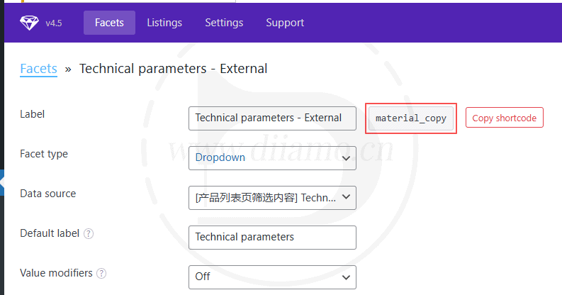Screen dimensions: 562x295
Task: Click the v4.5 version label
Action: 54,23
